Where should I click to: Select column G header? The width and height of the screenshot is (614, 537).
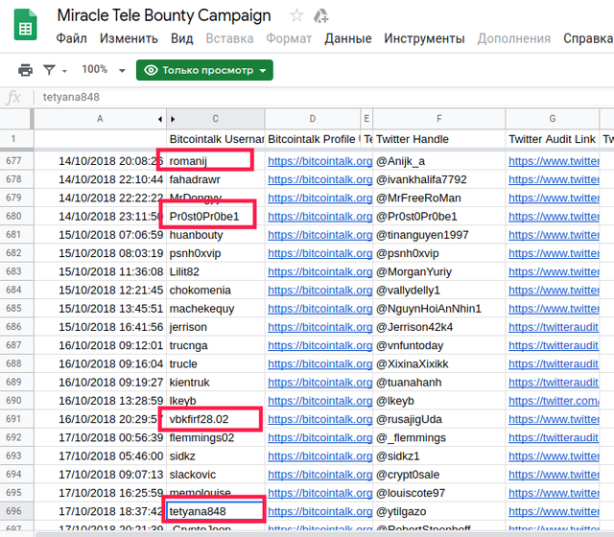pos(553,119)
